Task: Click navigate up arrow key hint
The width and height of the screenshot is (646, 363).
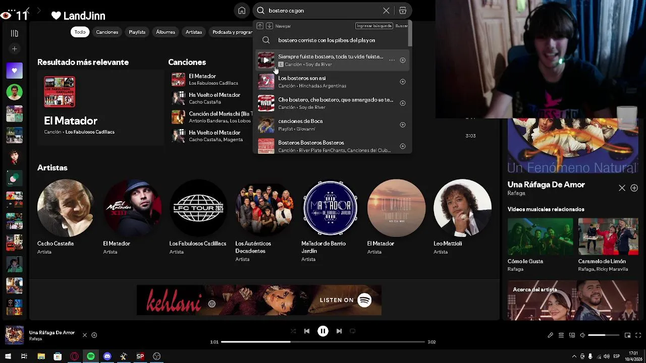Action: tap(260, 26)
